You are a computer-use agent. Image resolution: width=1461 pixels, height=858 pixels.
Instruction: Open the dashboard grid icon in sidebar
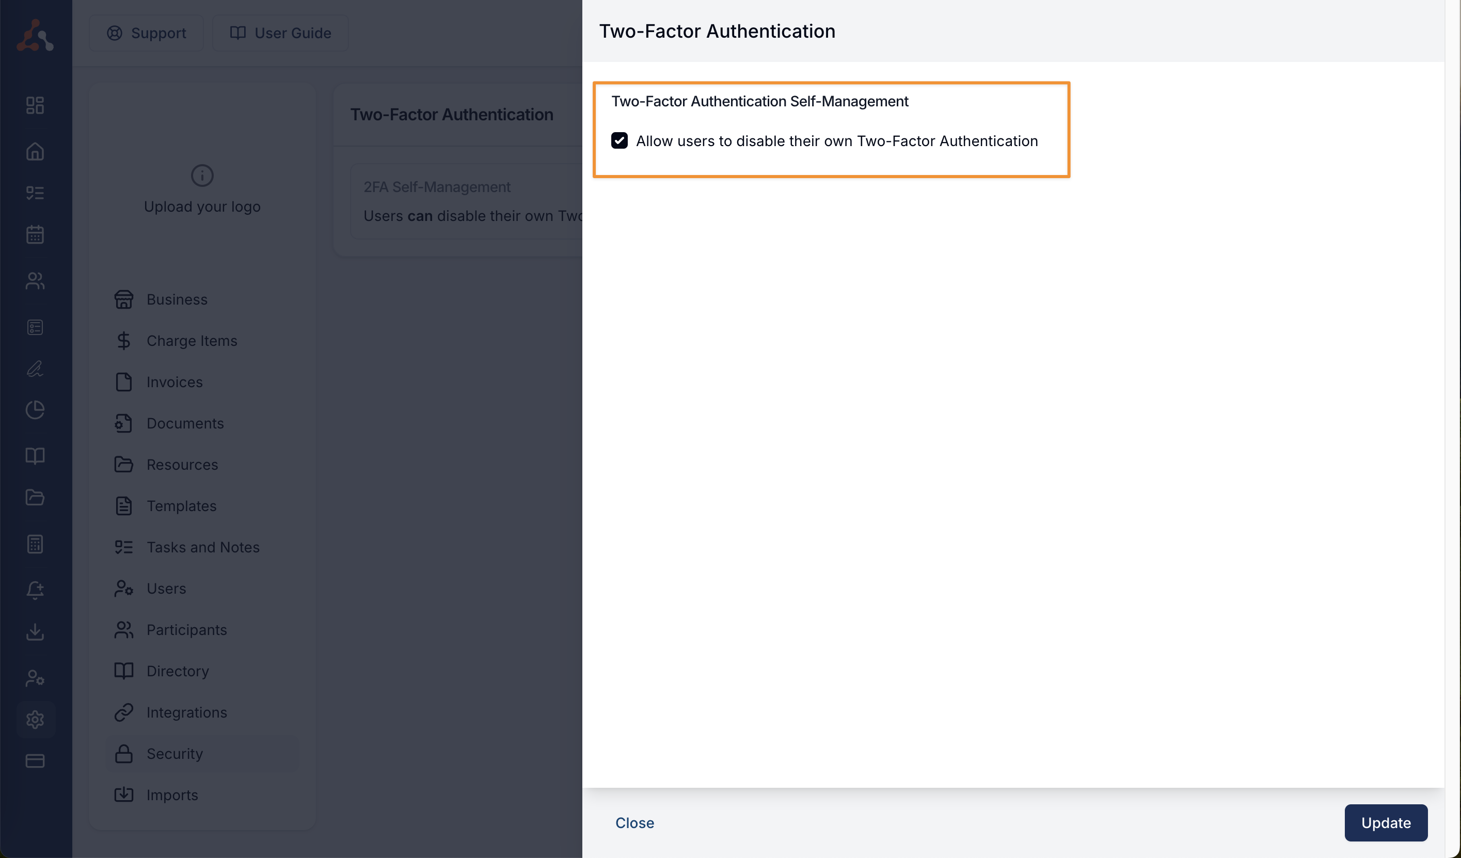click(35, 105)
